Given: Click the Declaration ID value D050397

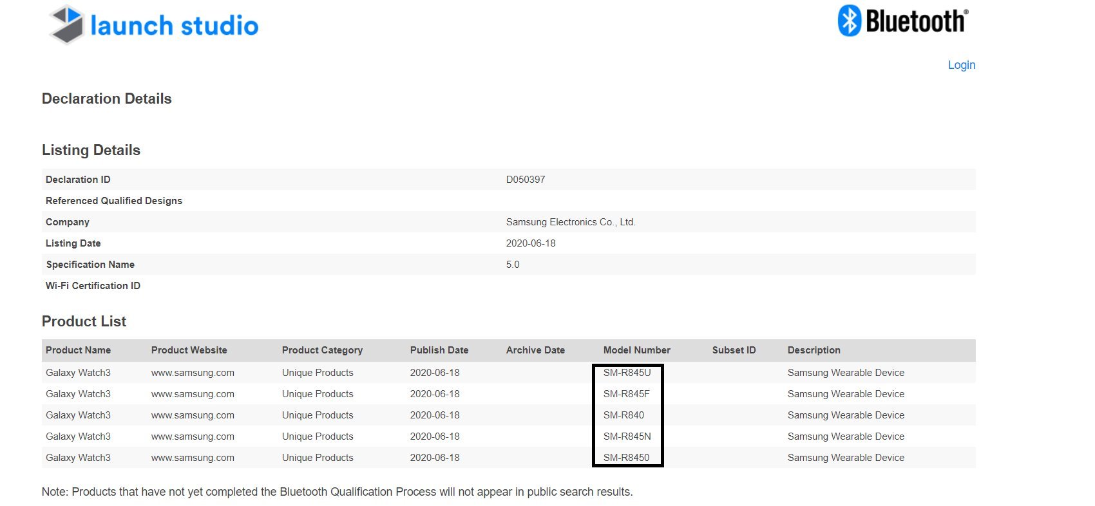Looking at the screenshot, I should pos(525,180).
